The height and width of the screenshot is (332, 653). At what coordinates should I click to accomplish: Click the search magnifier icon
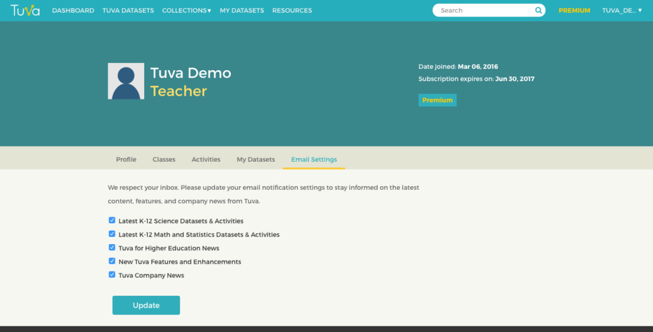(x=538, y=10)
